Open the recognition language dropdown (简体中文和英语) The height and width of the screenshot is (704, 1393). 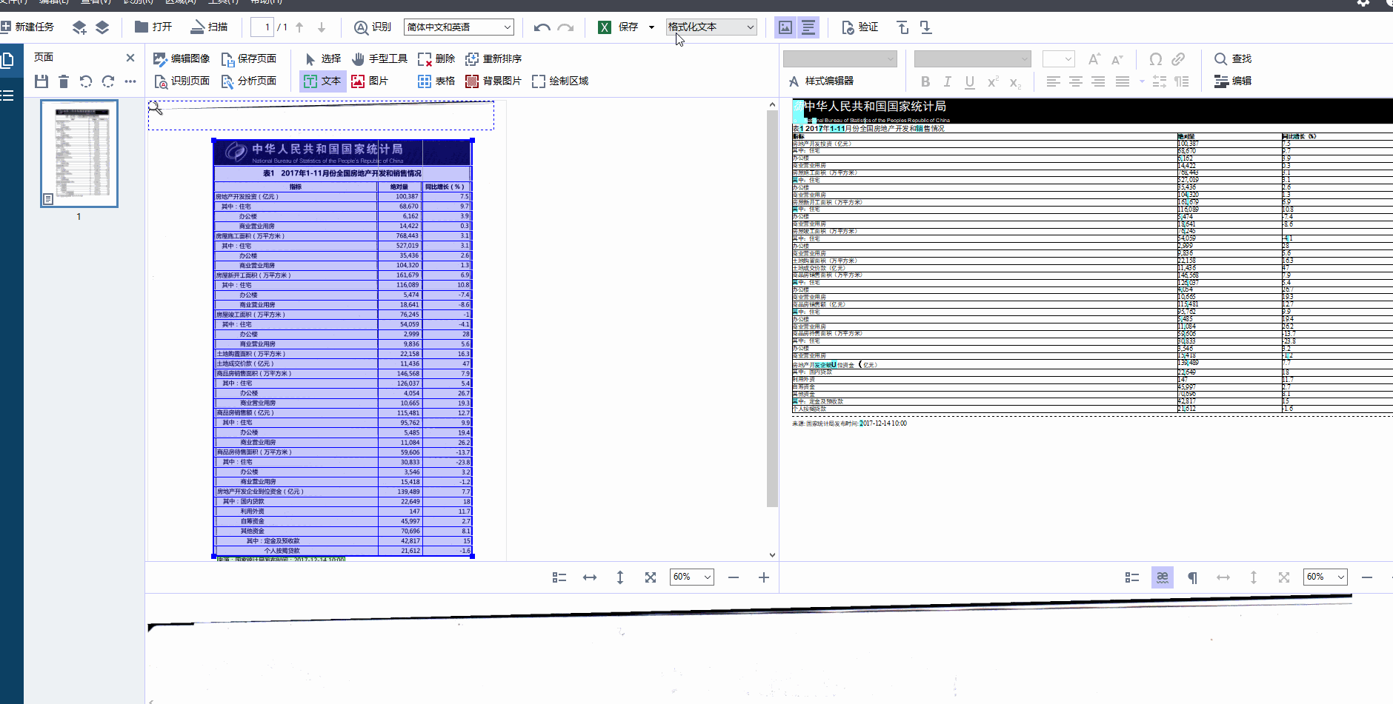click(x=459, y=27)
